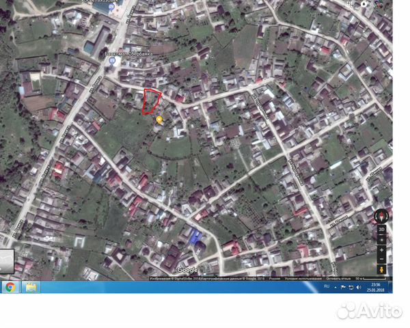
Task: Click inside the red outlined land plot
Action: [x=150, y=101]
